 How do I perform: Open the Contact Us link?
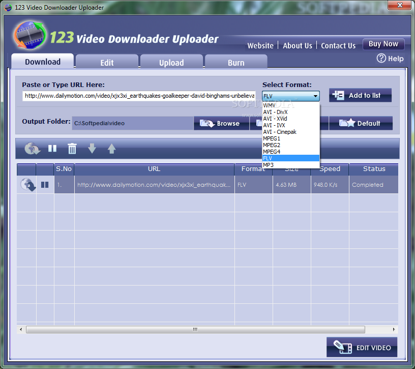[338, 46]
